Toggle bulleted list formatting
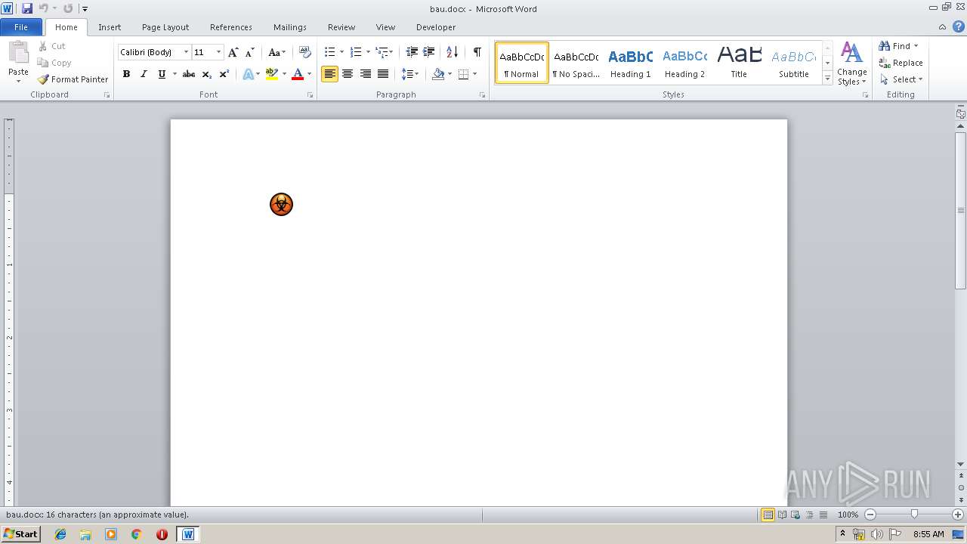This screenshot has width=967, height=544. coord(329,52)
